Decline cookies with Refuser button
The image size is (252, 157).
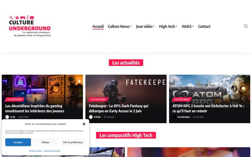click(45, 142)
